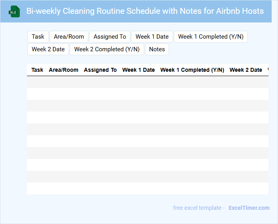
Task: Select the Area/Room tag button
Action: (69, 37)
